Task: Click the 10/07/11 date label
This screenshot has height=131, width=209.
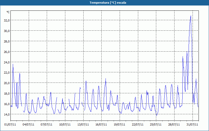Action: click(x=65, y=125)
